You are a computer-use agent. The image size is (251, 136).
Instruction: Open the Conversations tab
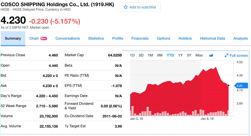(67, 38)
